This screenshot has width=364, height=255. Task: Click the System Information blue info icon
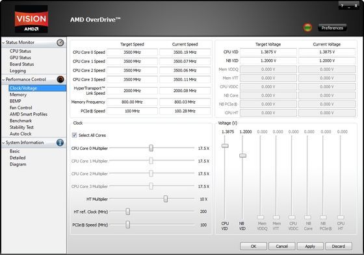point(60,143)
